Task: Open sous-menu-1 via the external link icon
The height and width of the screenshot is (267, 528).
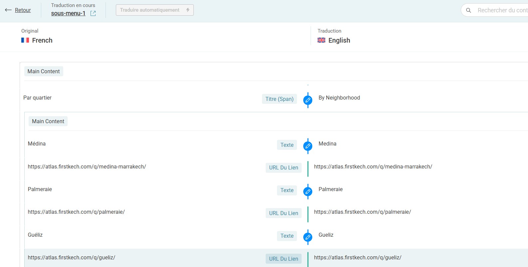Action: [93, 13]
